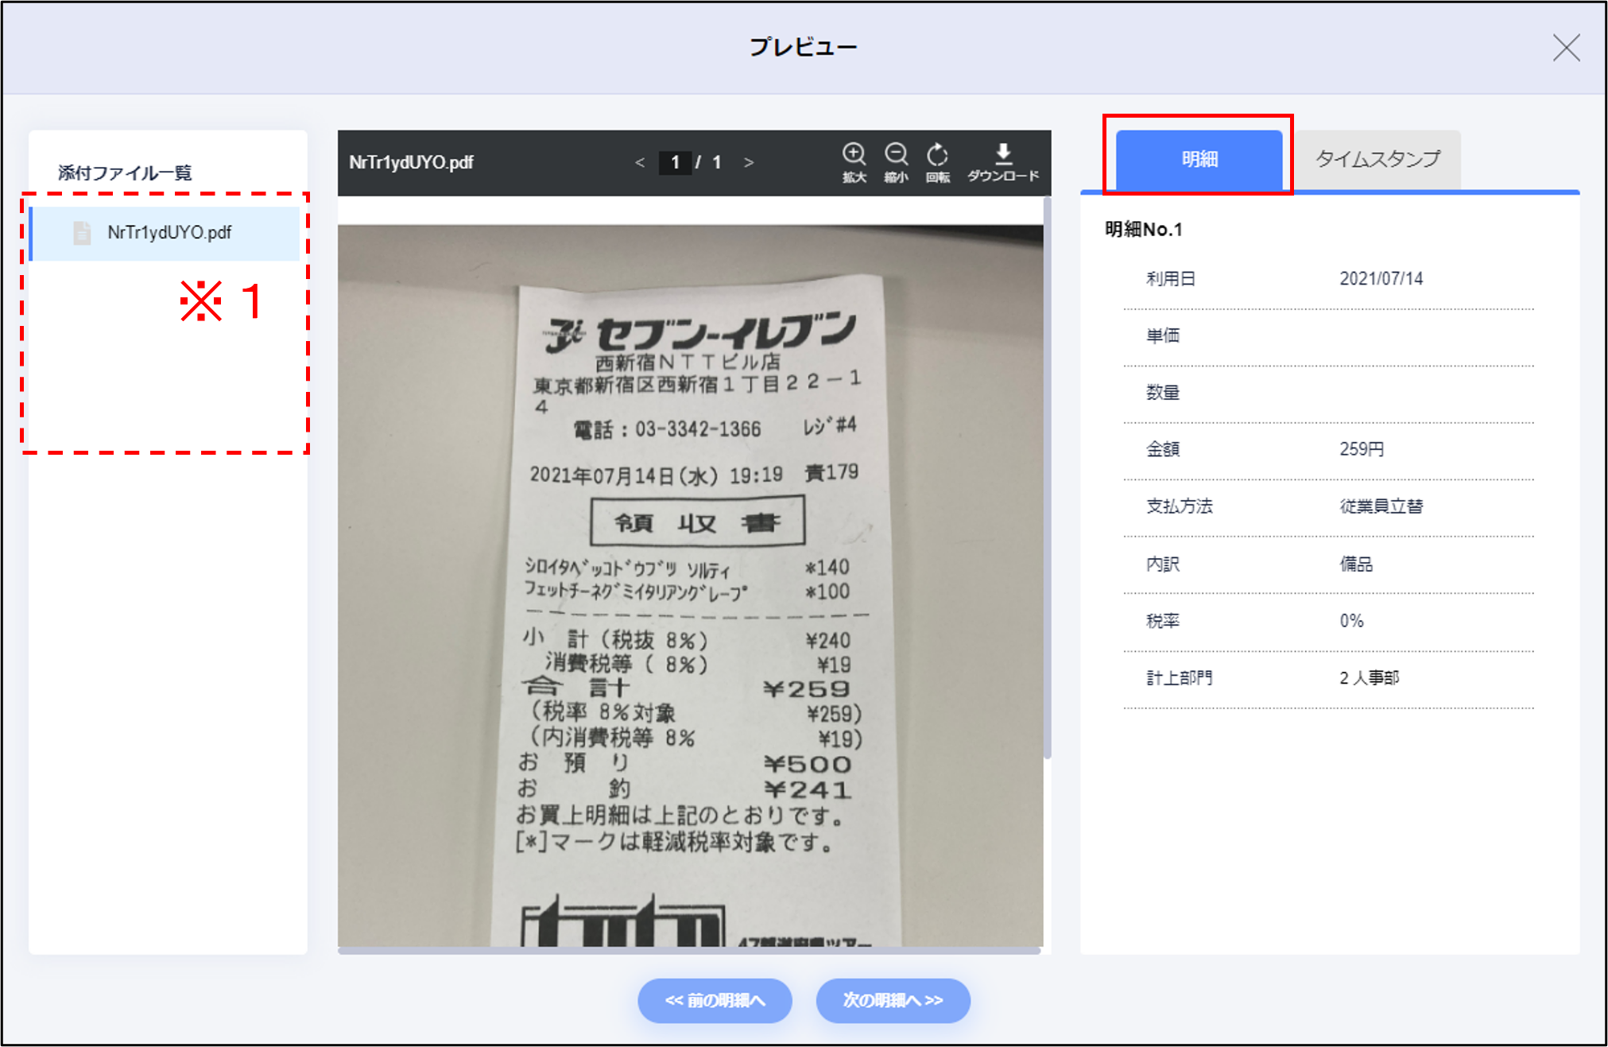Viewport: 1608px width, 1047px height.
Task: Click the 数量 label
Action: click(1162, 393)
